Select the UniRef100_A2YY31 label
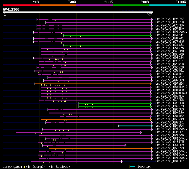Viewport: 189px width, 169px height. coord(170,45)
